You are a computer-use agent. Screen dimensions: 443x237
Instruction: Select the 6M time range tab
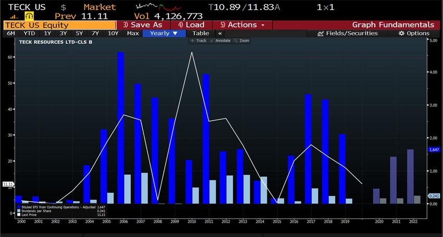(11, 33)
